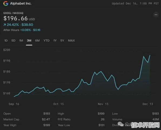Click the $170 y-axis label
This screenshot has width=161, height=130.
coord(7,83)
